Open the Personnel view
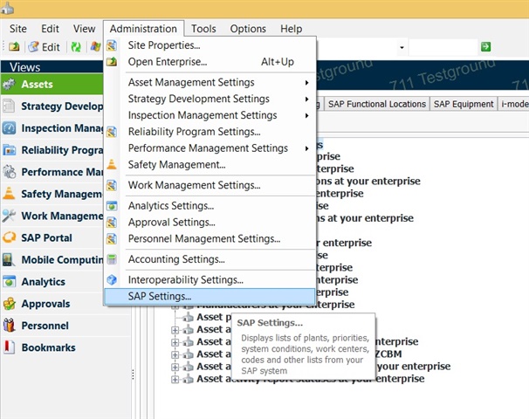The height and width of the screenshot is (419, 529). pyautogui.click(x=65, y=326)
